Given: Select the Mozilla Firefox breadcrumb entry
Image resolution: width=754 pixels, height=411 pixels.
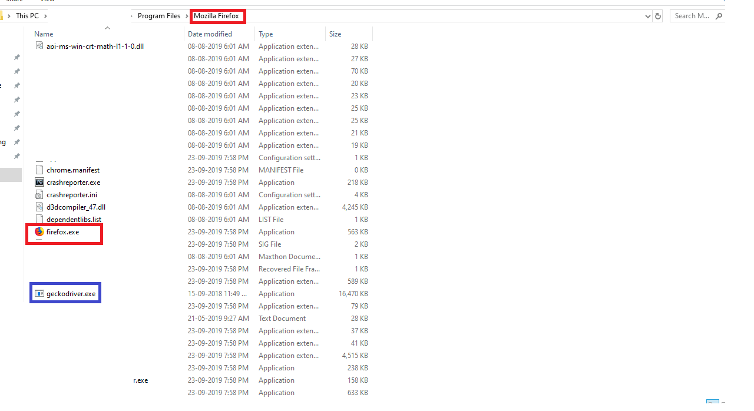Looking at the screenshot, I should coord(217,16).
